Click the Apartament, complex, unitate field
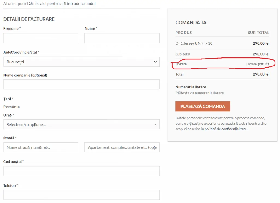Screen dimensions: 280x203 pyautogui.click(x=122, y=147)
